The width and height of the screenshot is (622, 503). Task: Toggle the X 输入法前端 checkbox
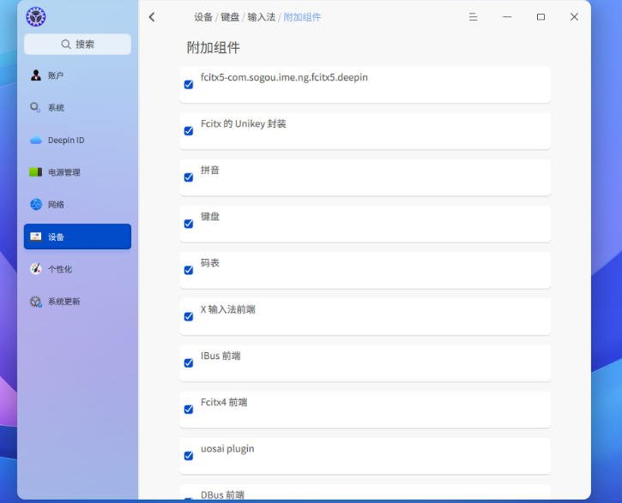pos(189,316)
